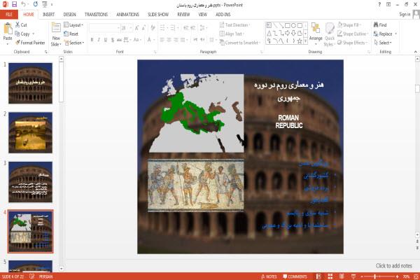Switch to Slide Sorter view
Screen dimensions: 420x280
coord(330,276)
